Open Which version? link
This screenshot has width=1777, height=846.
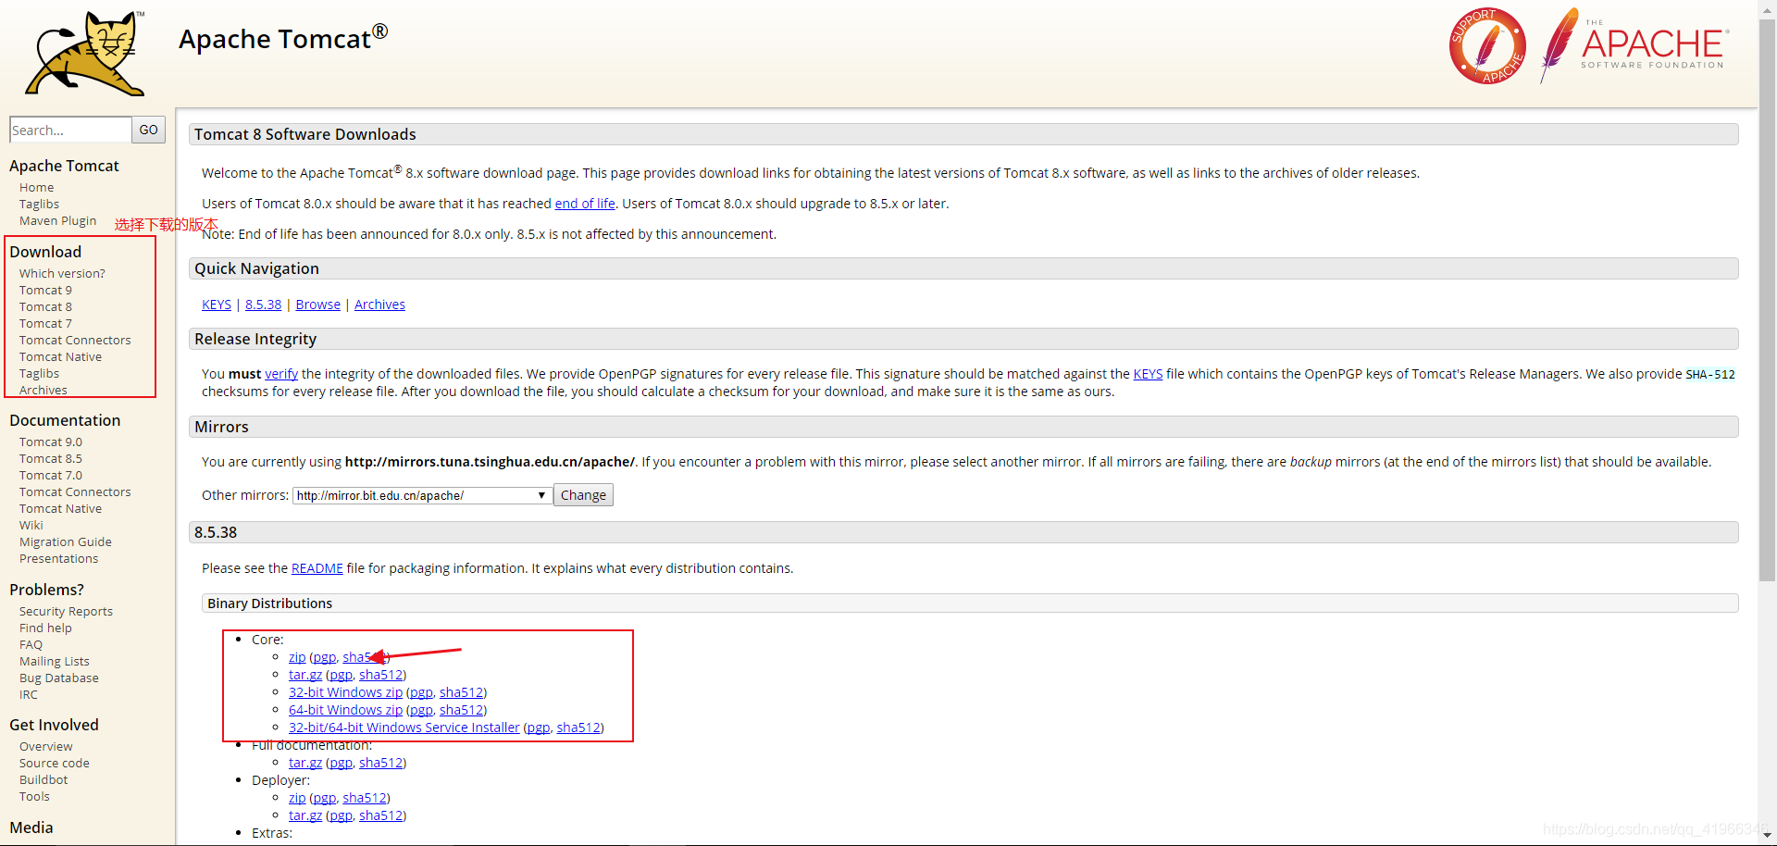tap(62, 273)
